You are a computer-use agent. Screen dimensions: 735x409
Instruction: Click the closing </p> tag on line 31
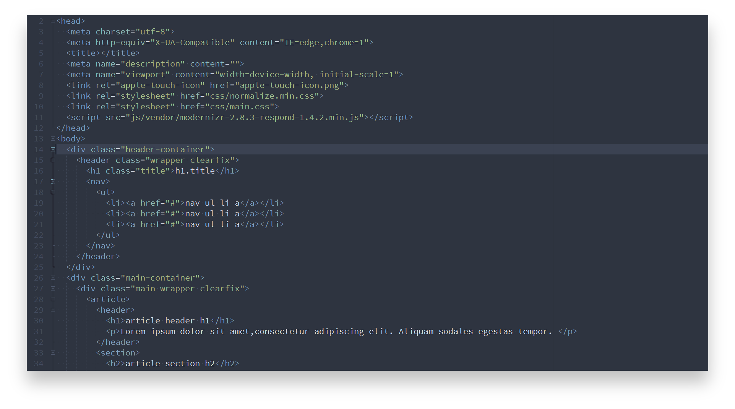point(568,331)
